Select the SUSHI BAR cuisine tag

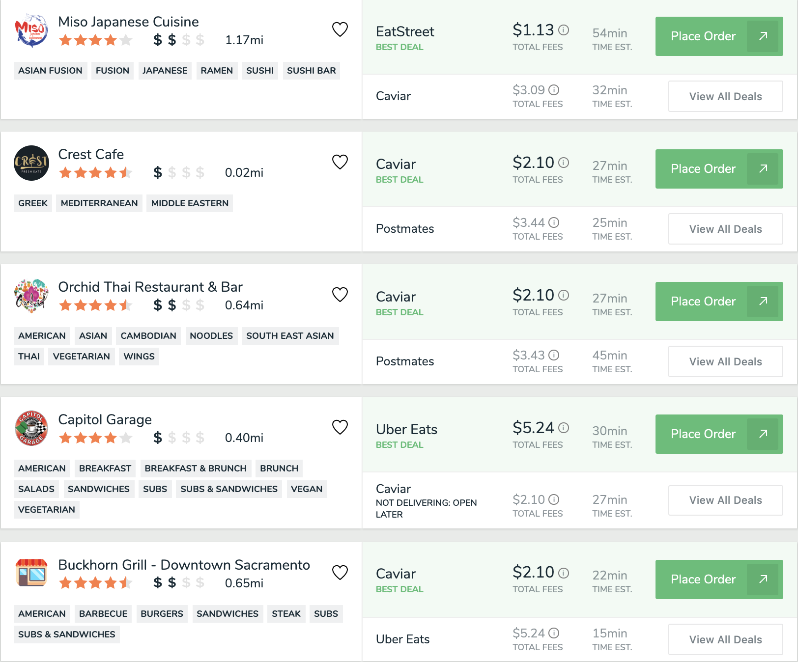point(312,71)
